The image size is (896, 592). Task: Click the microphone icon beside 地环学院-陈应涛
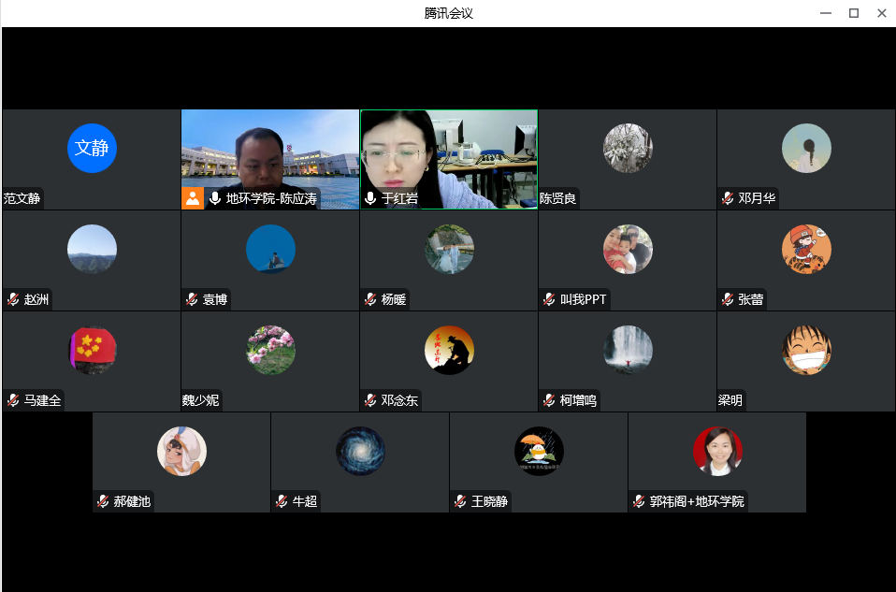215,198
